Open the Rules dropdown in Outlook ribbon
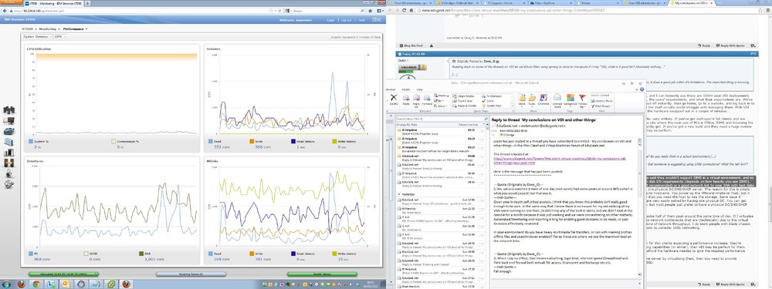772x289 pixels. coord(533,99)
